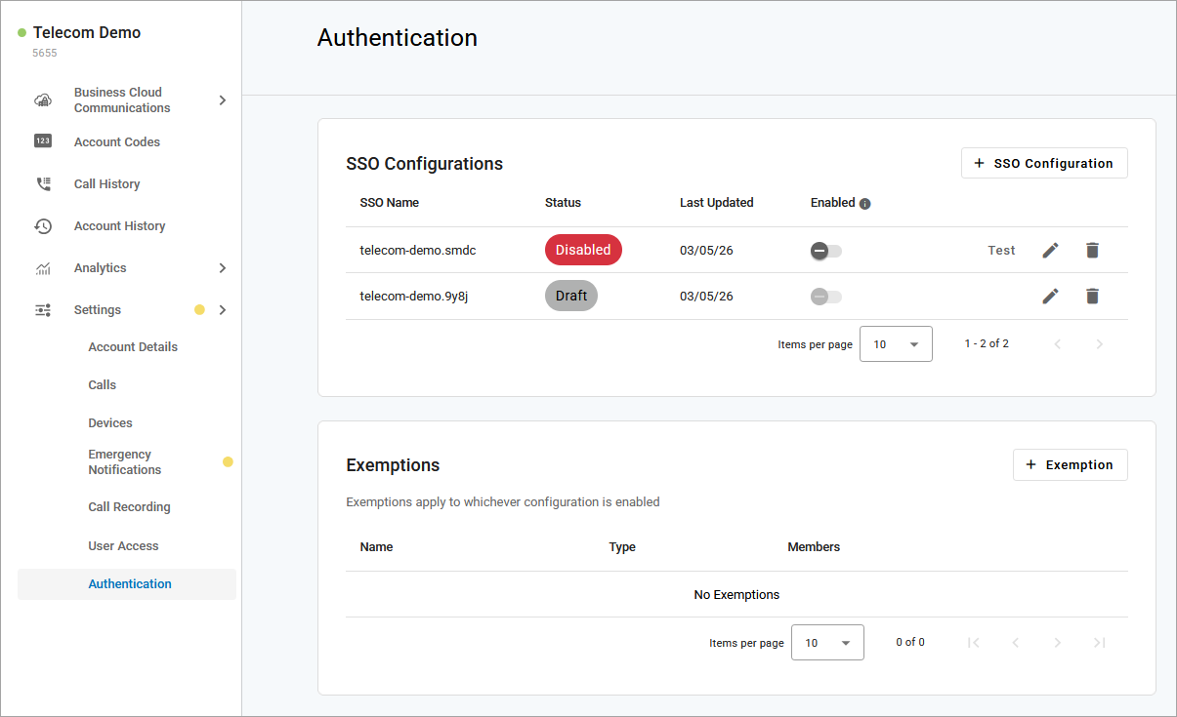Click the Account History clock icon
Viewport: 1177px width, 717px height.
(x=43, y=226)
